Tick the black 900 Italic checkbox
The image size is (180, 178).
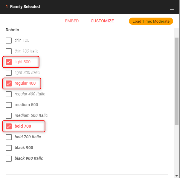tap(9, 159)
